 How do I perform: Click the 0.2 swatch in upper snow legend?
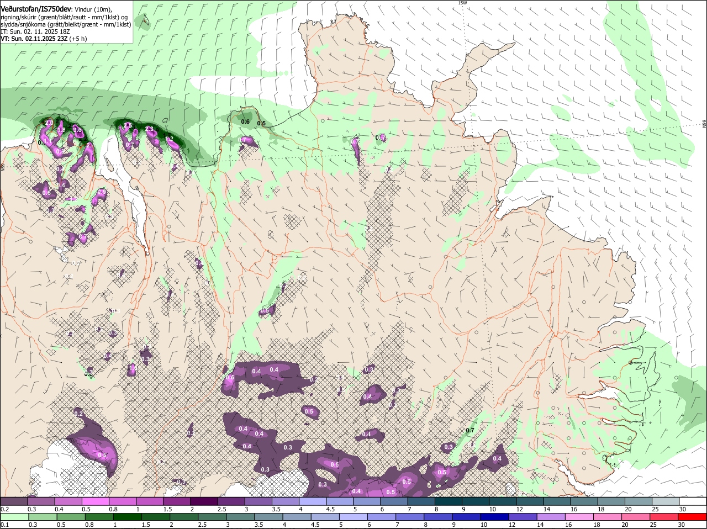tap(14, 501)
